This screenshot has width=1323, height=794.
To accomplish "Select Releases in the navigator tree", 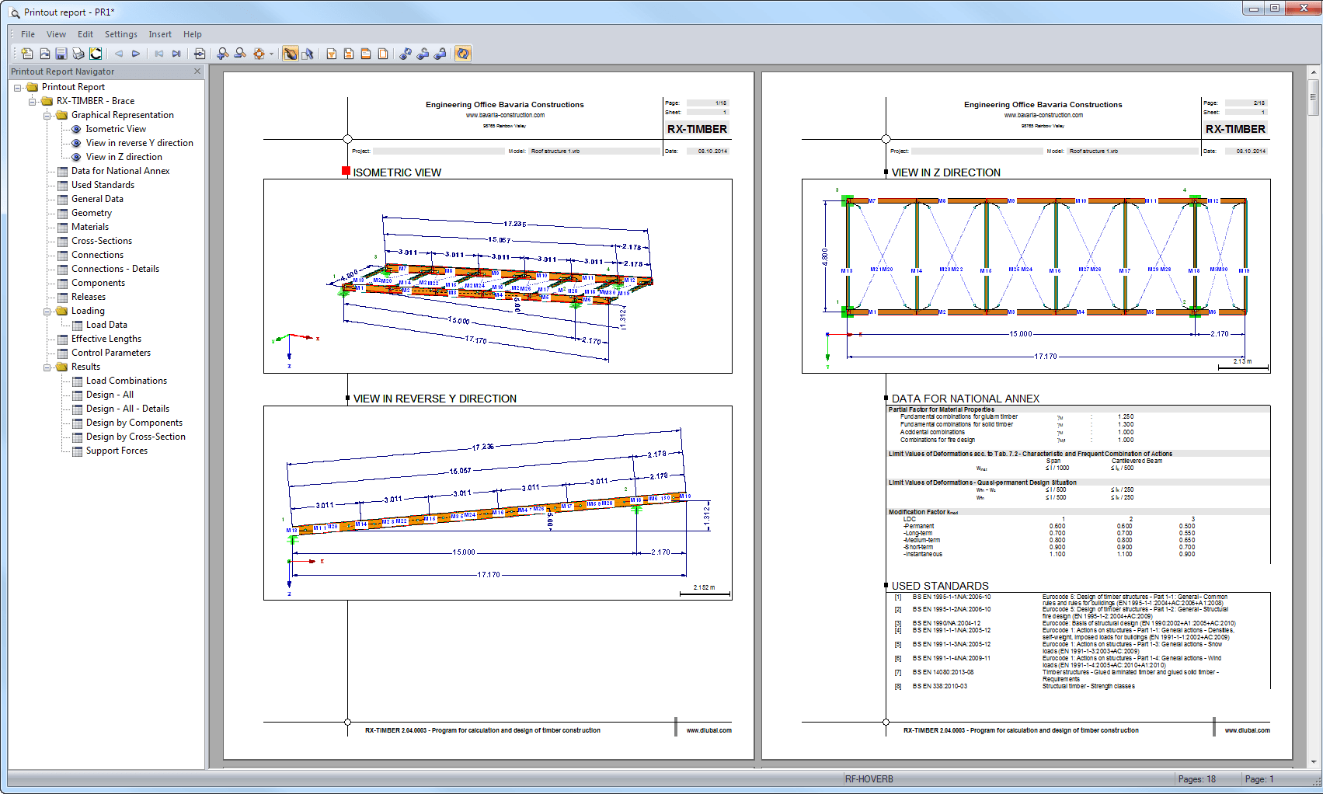I will [x=89, y=297].
